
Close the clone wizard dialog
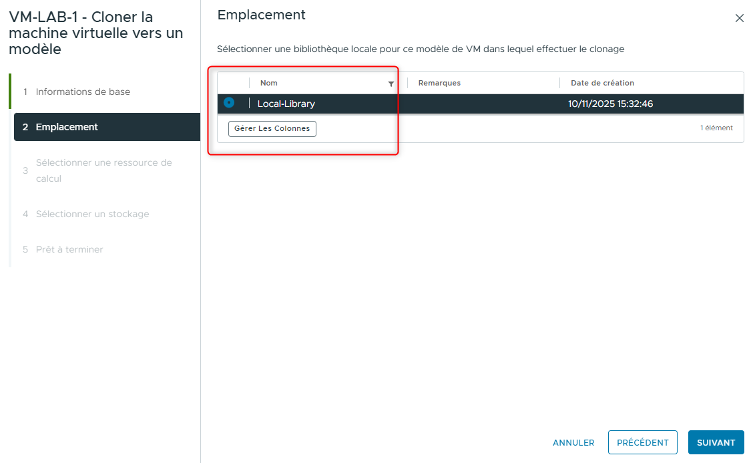pos(739,18)
